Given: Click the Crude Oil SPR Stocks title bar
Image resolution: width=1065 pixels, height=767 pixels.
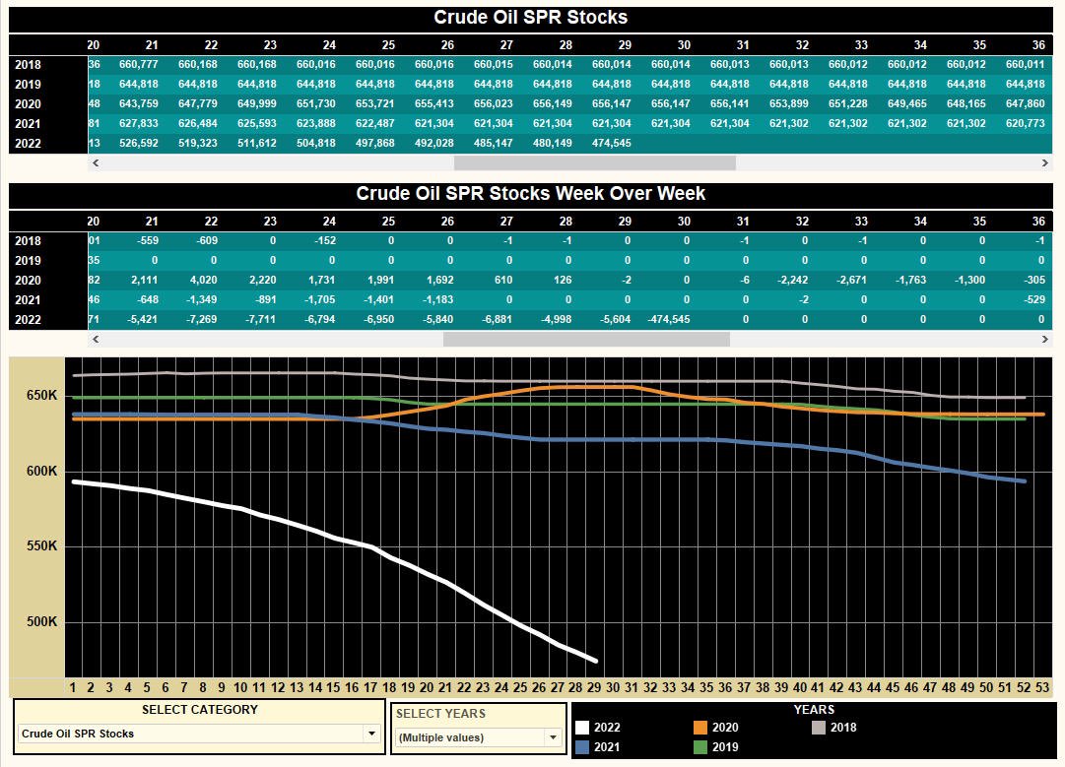Looking at the screenshot, I should 530,18.
